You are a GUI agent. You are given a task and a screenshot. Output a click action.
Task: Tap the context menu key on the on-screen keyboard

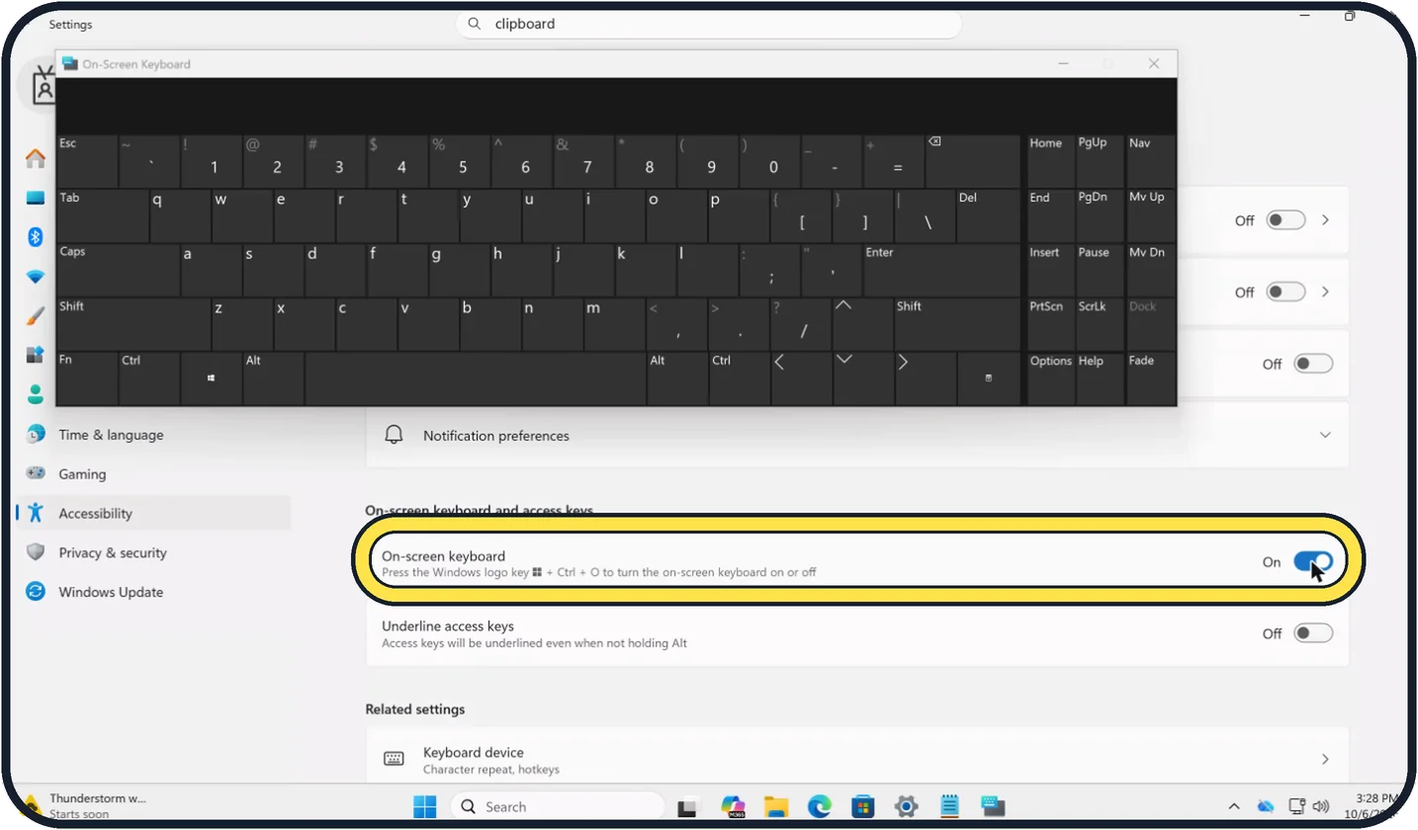[x=989, y=377]
